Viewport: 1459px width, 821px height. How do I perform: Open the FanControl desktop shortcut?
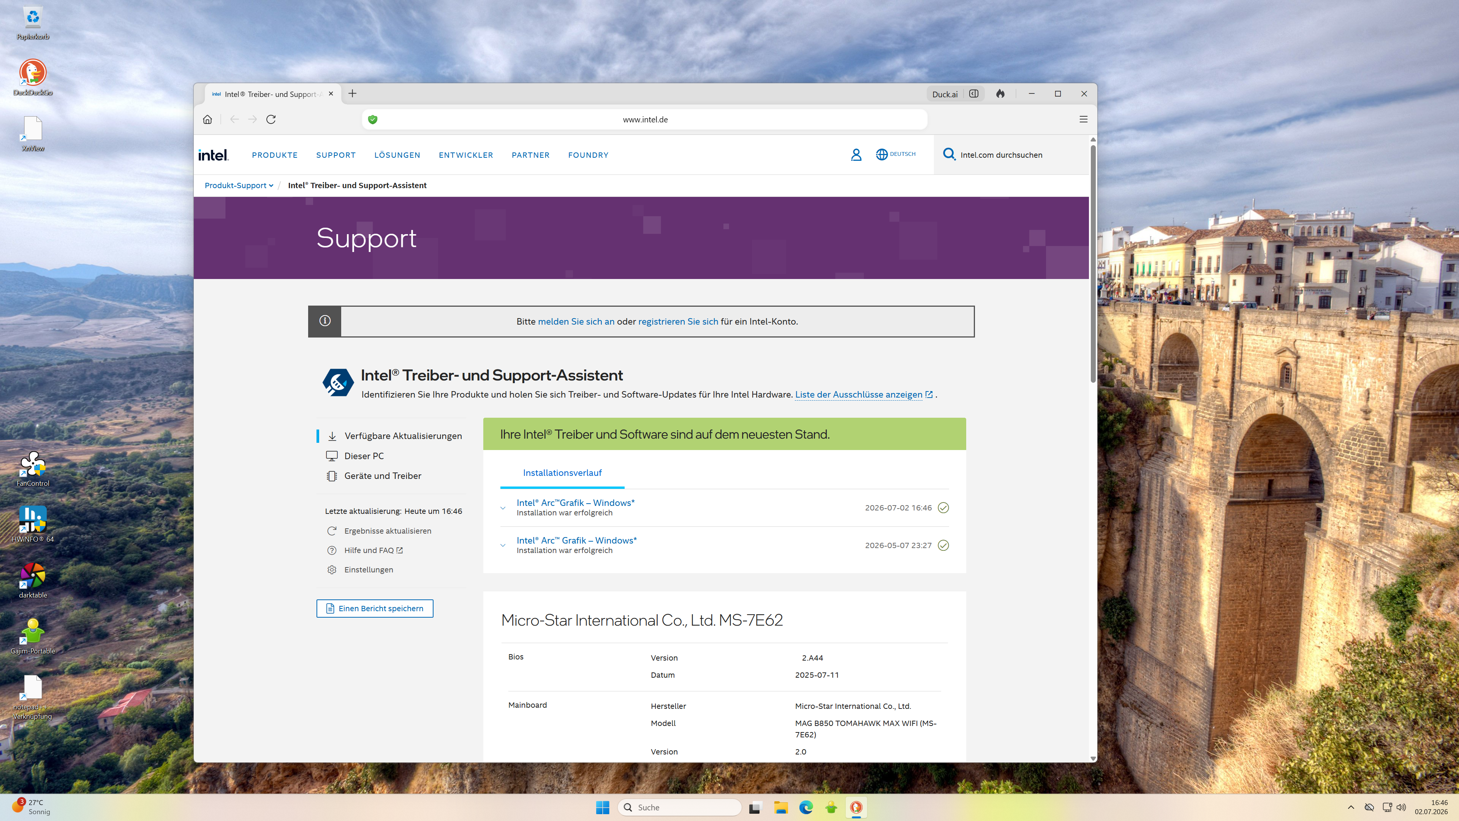point(33,469)
